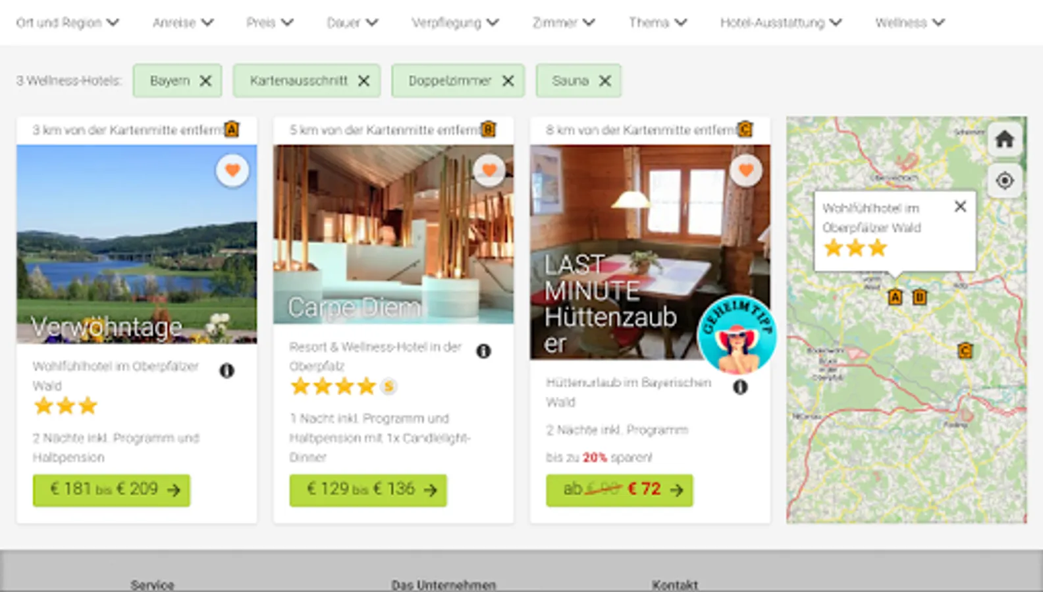Screen dimensions: 1043x592
Task: Click the Kontakt footer heading
Action: (x=675, y=585)
